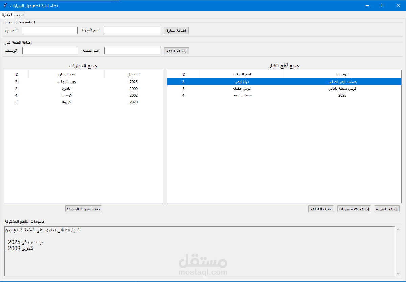Select car row كامري 2009

[84, 89]
